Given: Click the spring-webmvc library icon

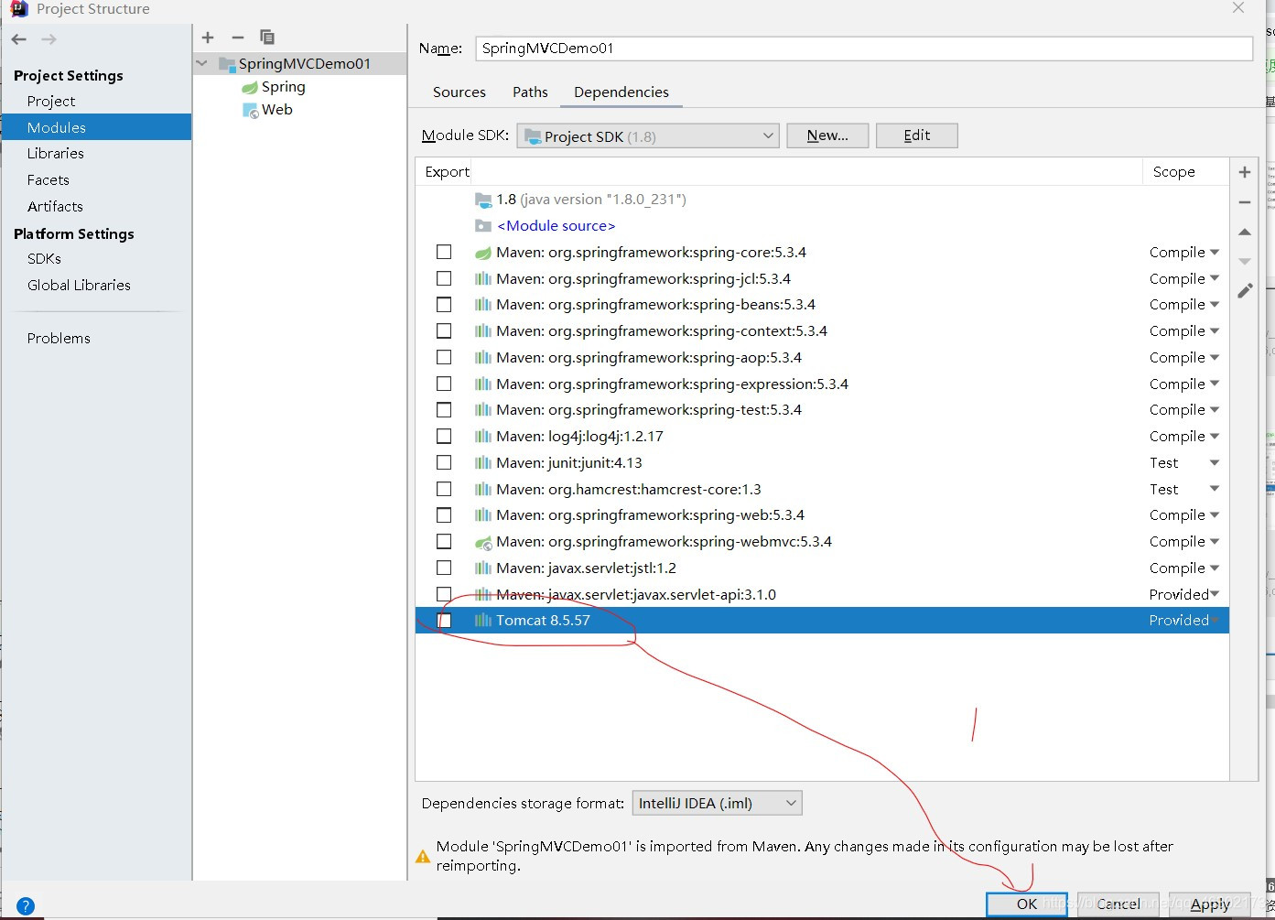Looking at the screenshot, I should [483, 542].
